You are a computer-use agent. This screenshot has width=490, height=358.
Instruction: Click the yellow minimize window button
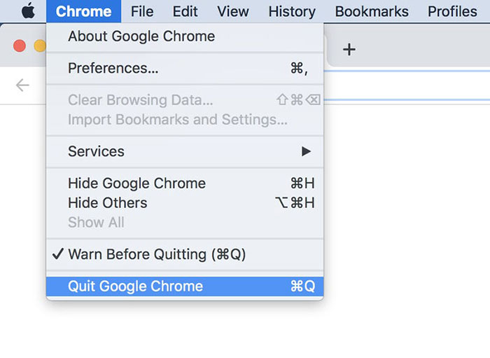(40, 46)
